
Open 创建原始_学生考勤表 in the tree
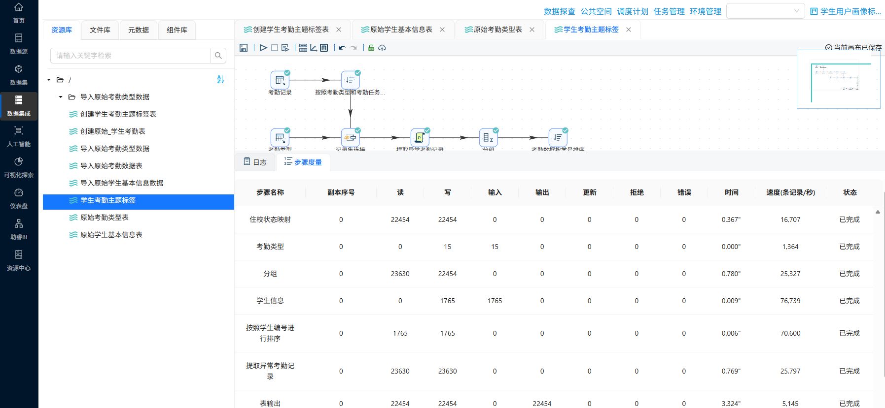113,131
